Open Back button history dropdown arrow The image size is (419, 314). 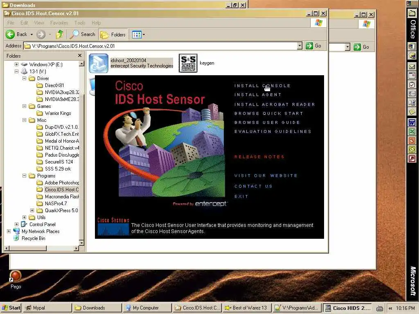pos(32,34)
